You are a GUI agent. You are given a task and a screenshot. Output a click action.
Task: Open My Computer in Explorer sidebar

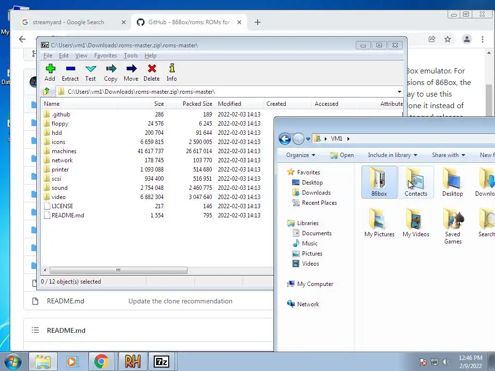(310, 284)
